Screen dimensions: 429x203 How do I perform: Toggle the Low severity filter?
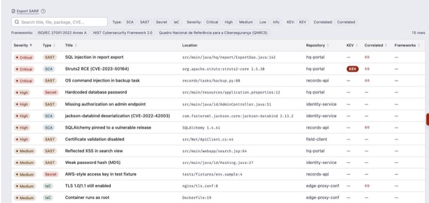(263, 22)
